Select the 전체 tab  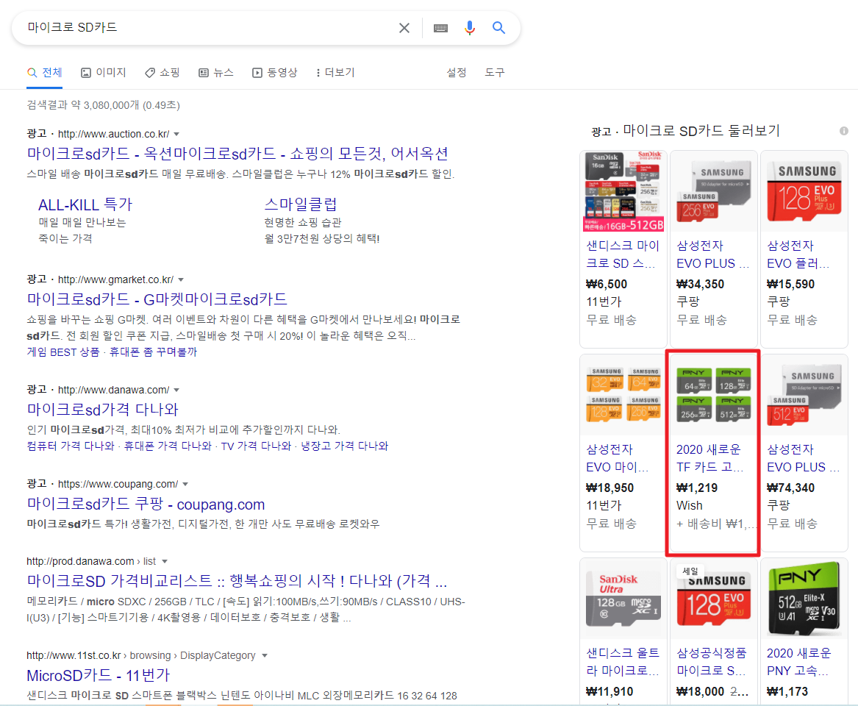tap(44, 72)
